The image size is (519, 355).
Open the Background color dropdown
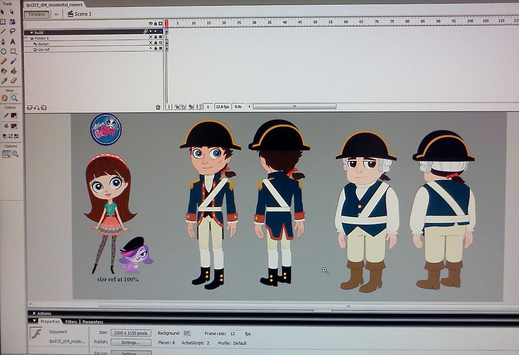187,333
